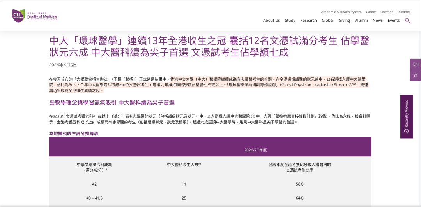The width and height of the screenshot is (421, 207).
Task: Click percentage cell 58%
Action: (300, 184)
